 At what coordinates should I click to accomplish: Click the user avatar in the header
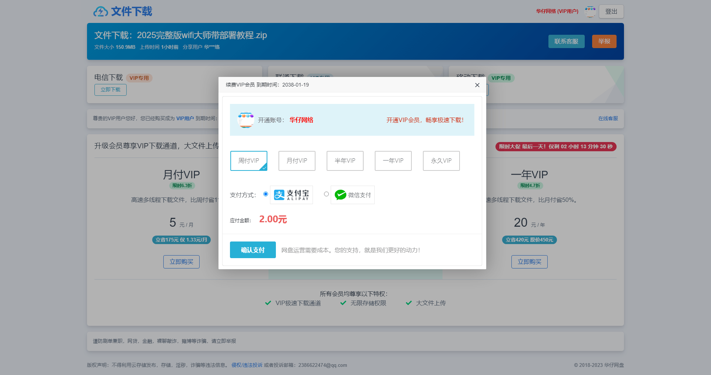pyautogui.click(x=590, y=11)
